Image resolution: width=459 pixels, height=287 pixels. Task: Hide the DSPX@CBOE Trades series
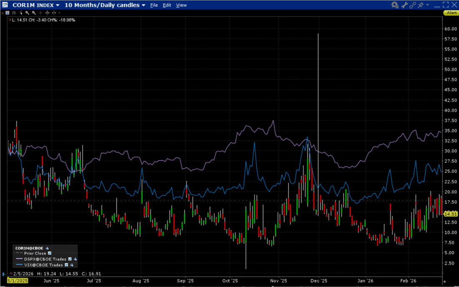(70, 259)
